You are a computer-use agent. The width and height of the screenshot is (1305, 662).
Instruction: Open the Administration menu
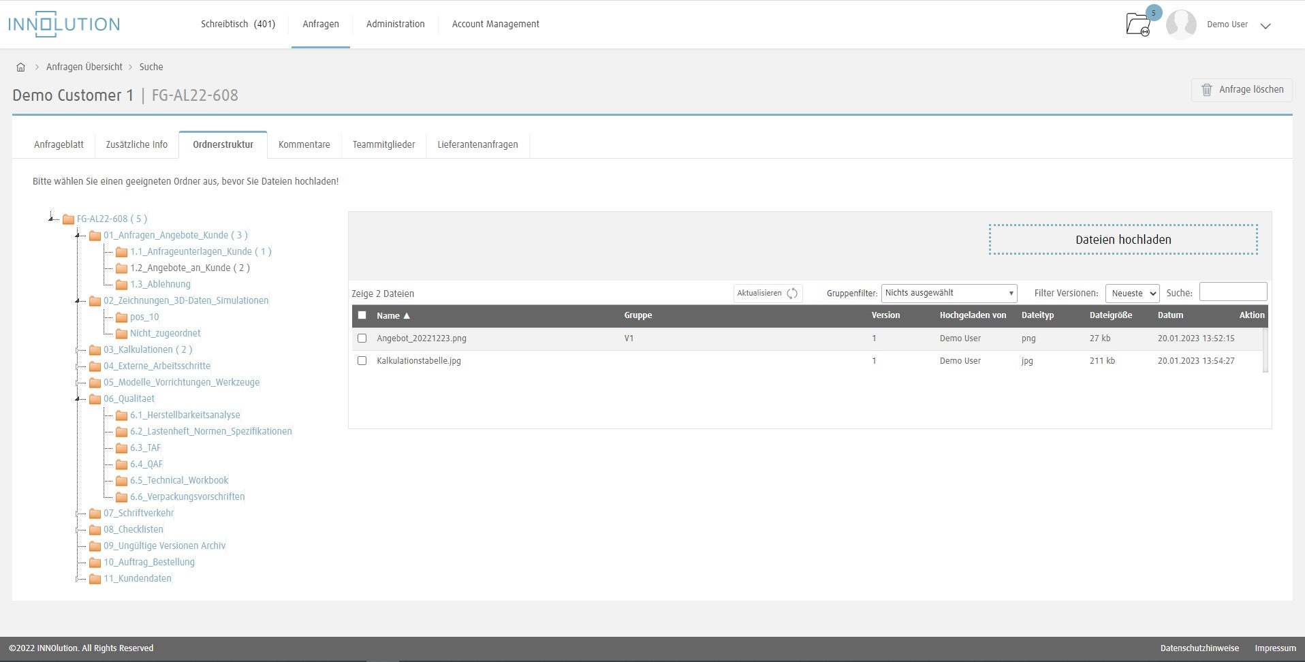pos(395,24)
